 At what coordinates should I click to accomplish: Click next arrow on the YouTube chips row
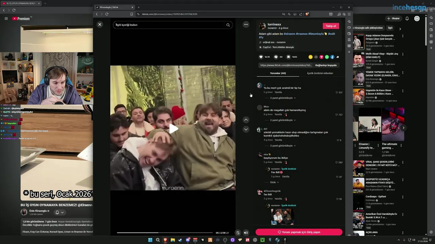point(400,29)
